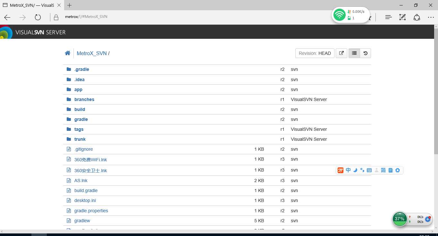The image size is (438, 236).
Task: Open the .gradle folder
Action: 81,69
